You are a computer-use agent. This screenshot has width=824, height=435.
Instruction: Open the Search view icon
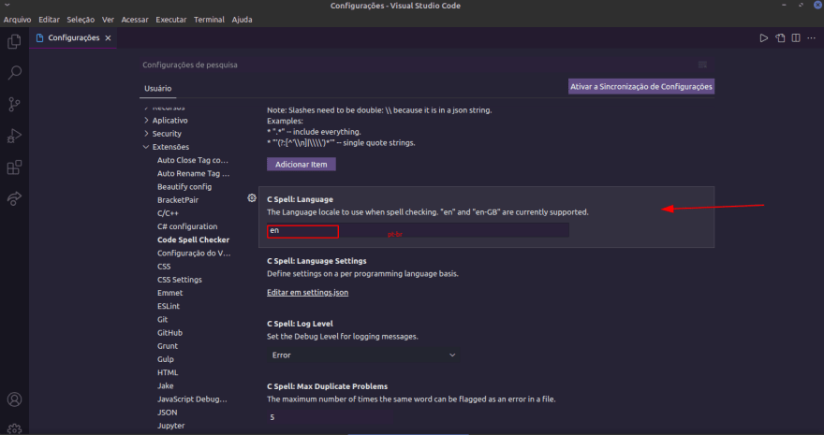click(x=14, y=73)
